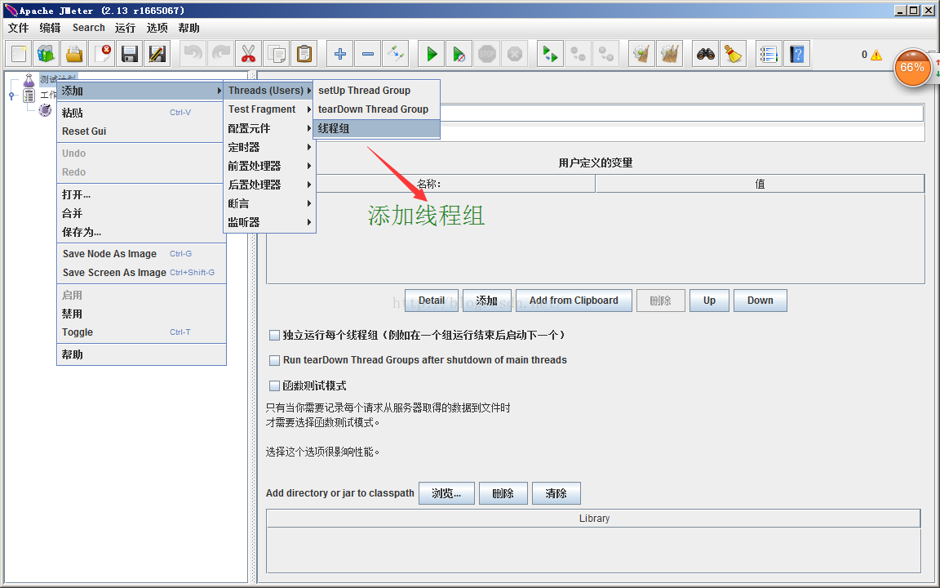Screen dimensions: 940x588
Task: Save the test plan with floppy icon
Action: pyautogui.click(x=130, y=54)
